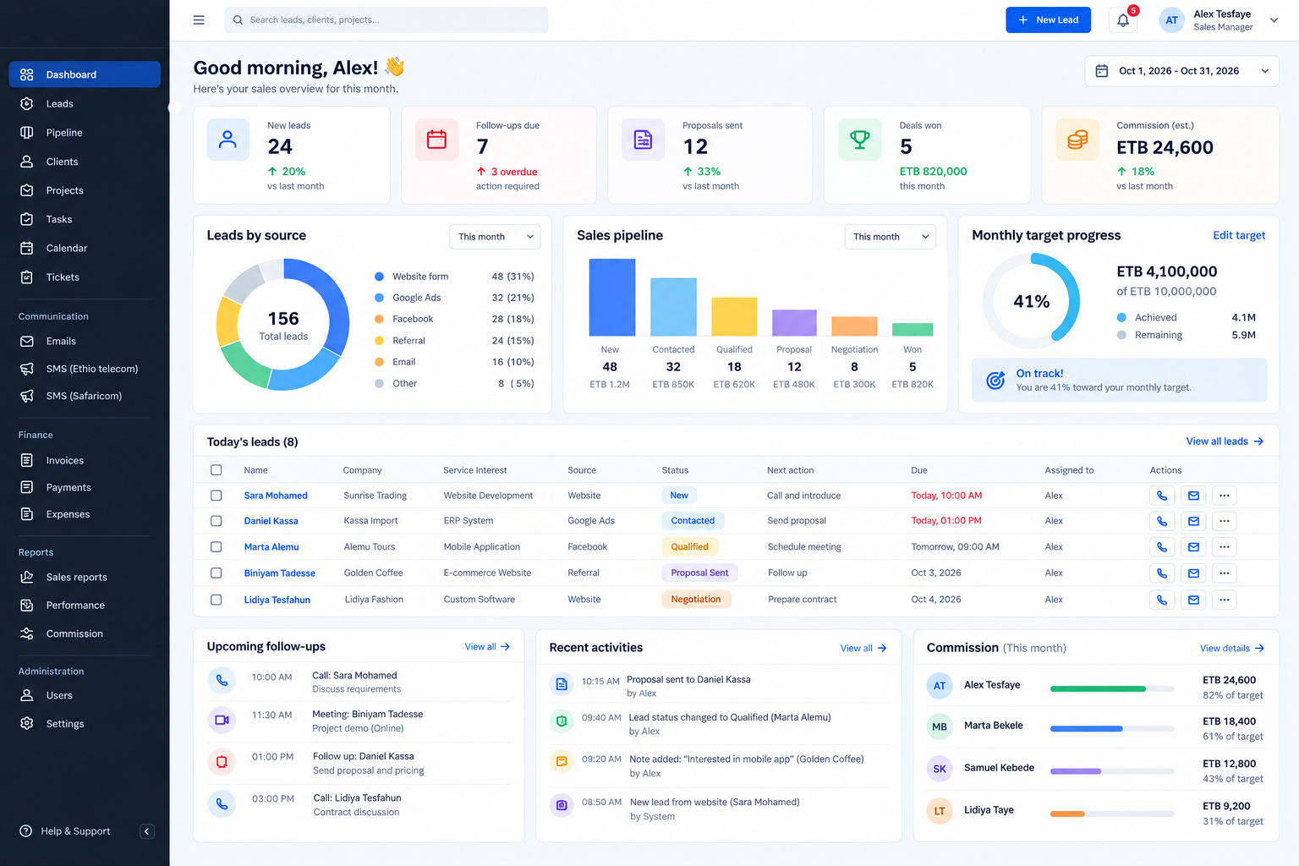This screenshot has height=866, width=1299.
Task: Click Edit target link
Action: [x=1239, y=235]
